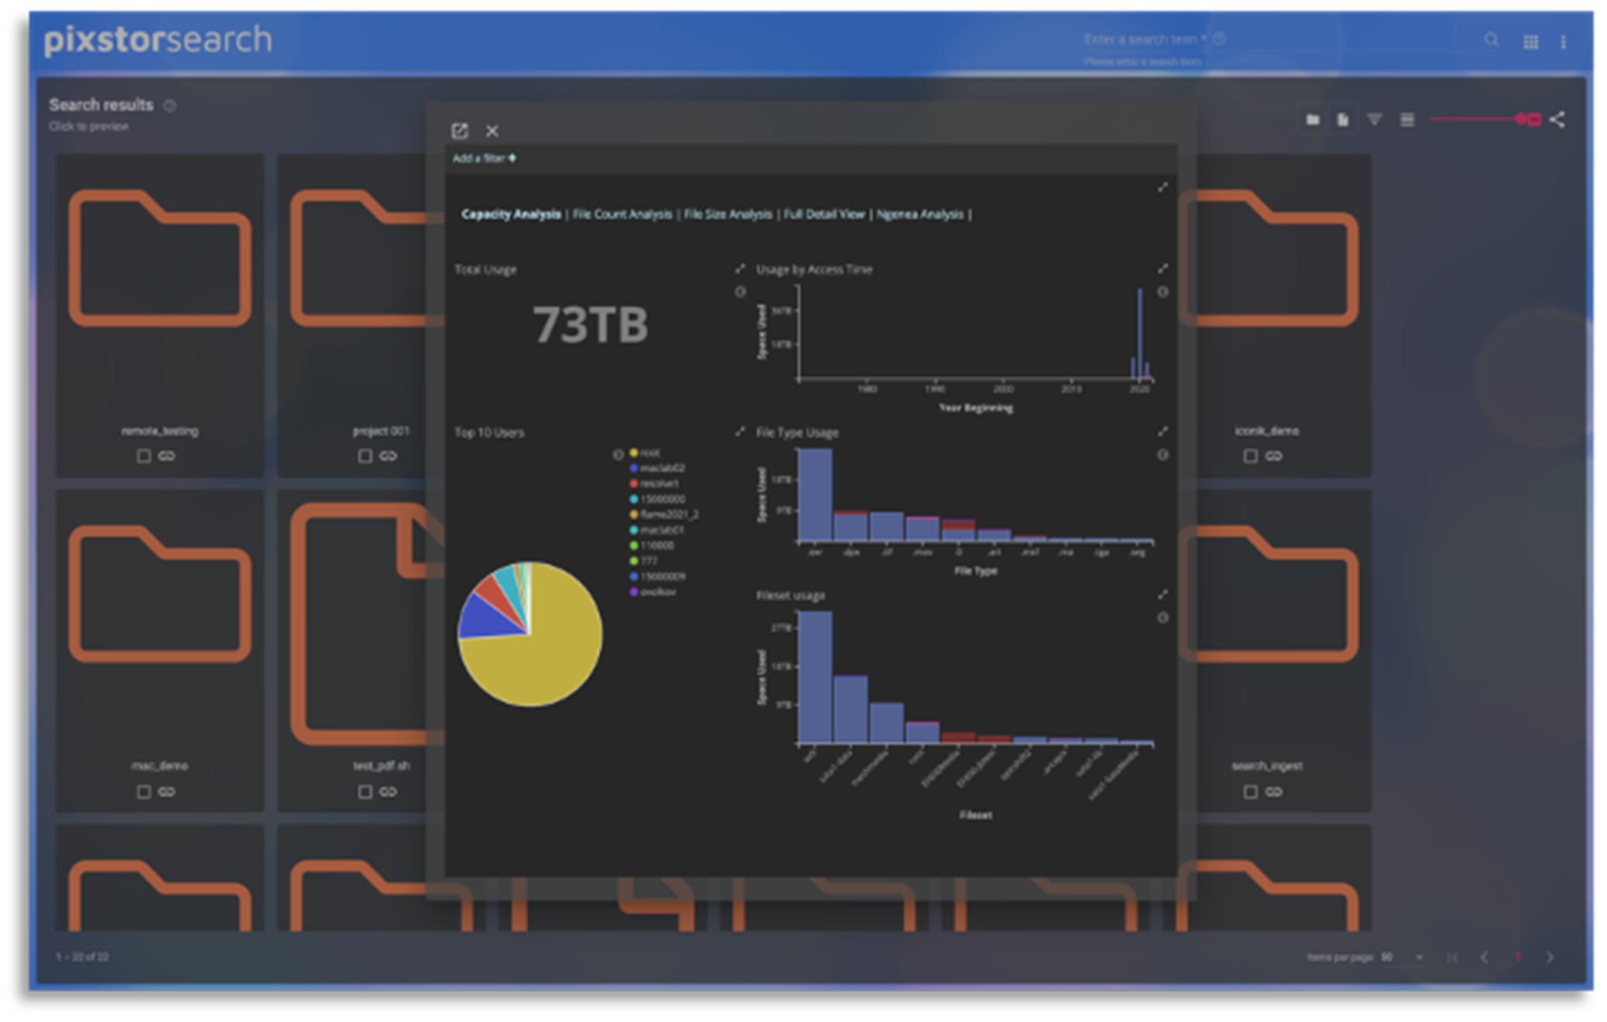
Task: Open the Full Detail View tab
Action: (824, 214)
